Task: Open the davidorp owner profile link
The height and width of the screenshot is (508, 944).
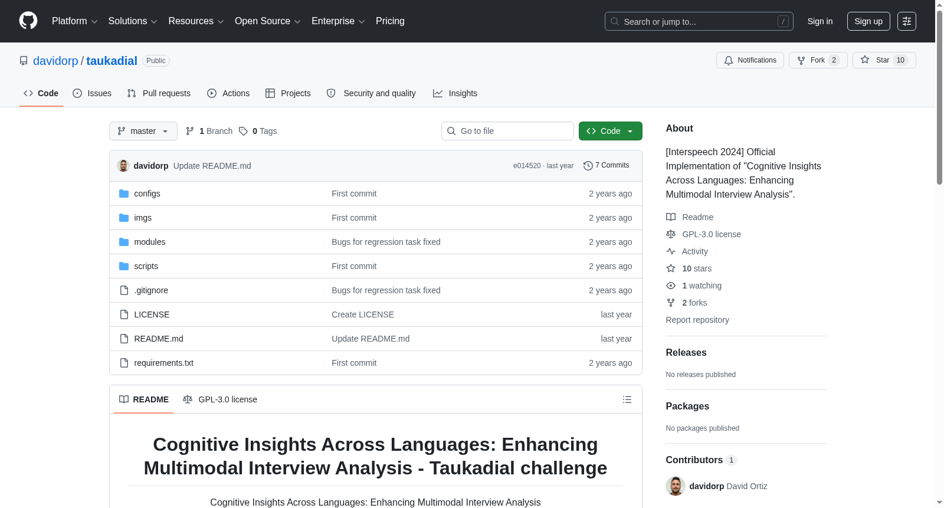Action: click(55, 61)
